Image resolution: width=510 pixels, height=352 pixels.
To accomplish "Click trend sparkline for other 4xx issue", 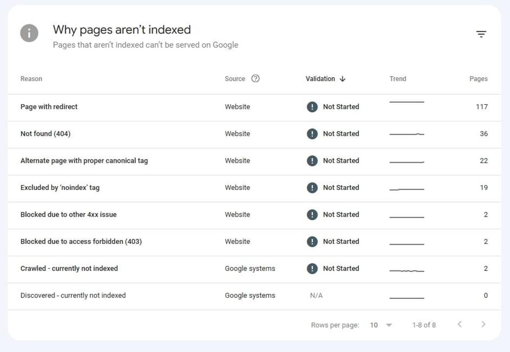I will (x=407, y=217).
